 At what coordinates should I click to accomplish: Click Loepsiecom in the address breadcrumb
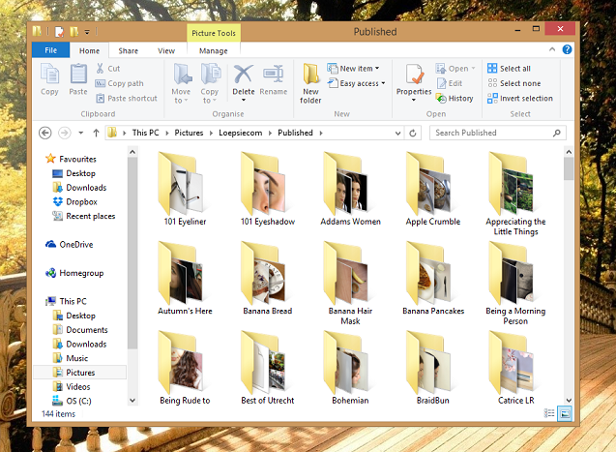[241, 133]
